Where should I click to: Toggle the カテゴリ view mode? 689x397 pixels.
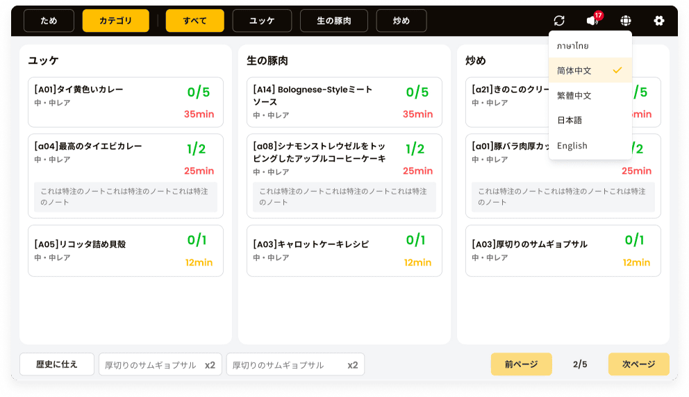pyautogui.click(x=115, y=21)
